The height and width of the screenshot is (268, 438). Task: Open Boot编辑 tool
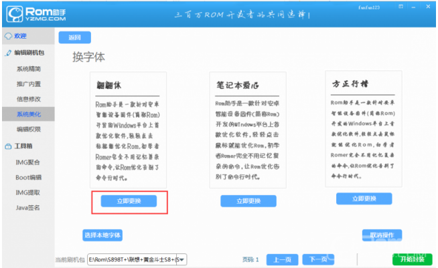[29, 177]
